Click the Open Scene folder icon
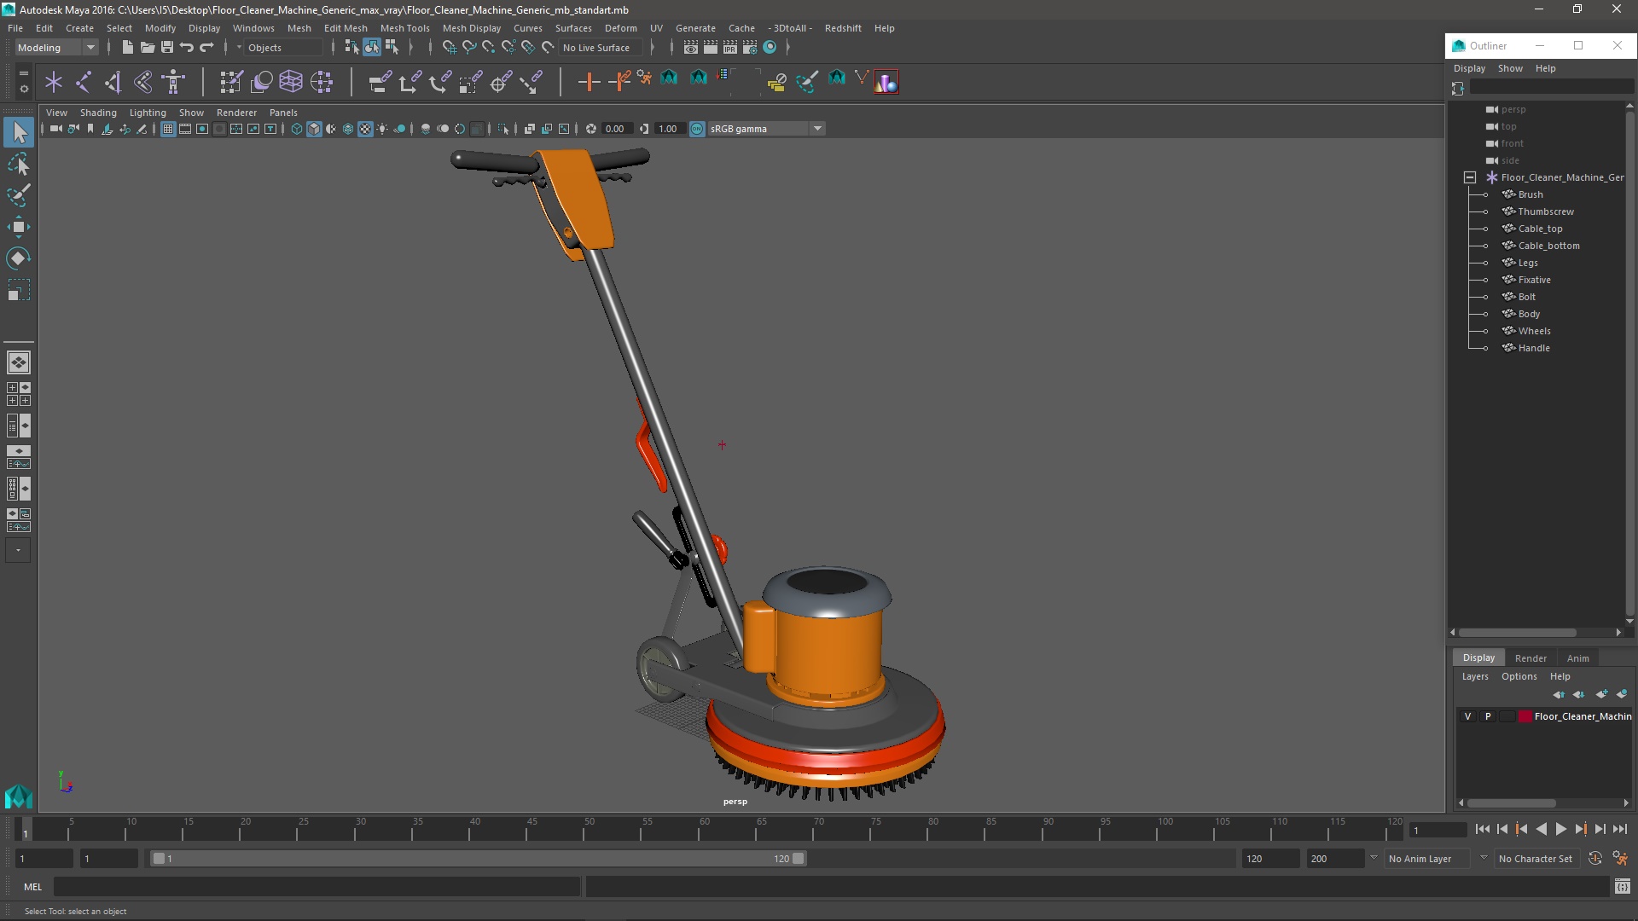This screenshot has width=1638, height=921. point(147,48)
